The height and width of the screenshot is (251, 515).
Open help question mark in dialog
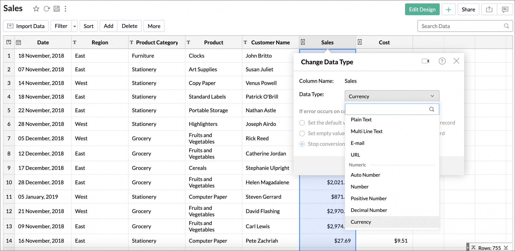pyautogui.click(x=442, y=61)
